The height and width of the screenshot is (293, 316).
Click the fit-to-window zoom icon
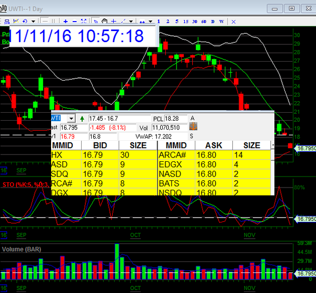83,21
